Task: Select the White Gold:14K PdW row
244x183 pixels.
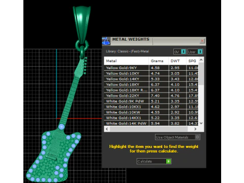Action: [151, 123]
